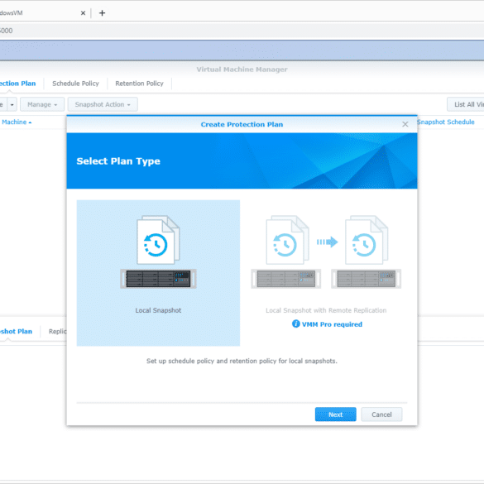Cancel the Create Protection Plan dialog

click(x=381, y=415)
